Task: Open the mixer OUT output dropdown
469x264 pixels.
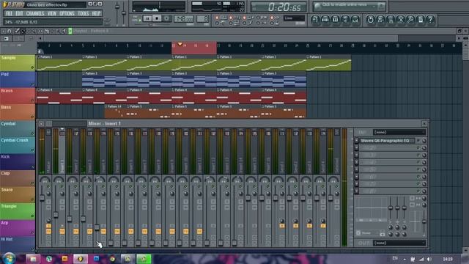Action: point(399,243)
